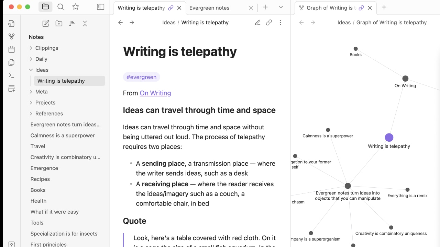This screenshot has height=247, width=440.
Task: Open the graph view ribbon icon
Action: 11,36
